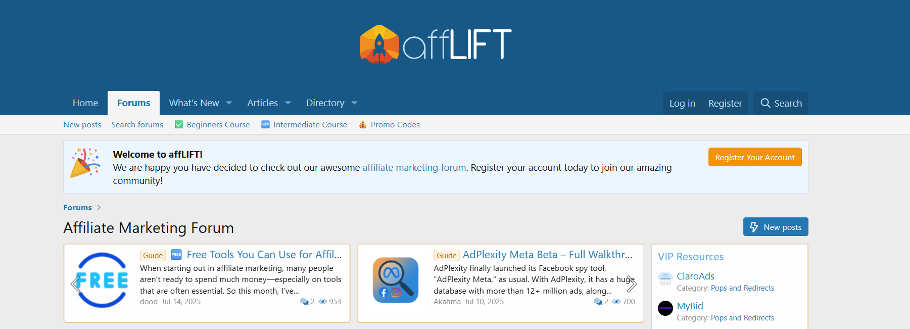
Task: Click the MyBid black avatar icon
Action: coord(665,308)
